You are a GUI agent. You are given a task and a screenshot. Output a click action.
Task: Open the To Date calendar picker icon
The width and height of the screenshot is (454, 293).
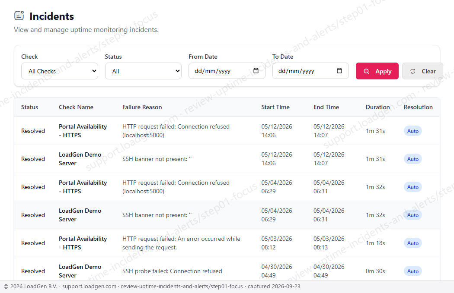[x=339, y=71]
